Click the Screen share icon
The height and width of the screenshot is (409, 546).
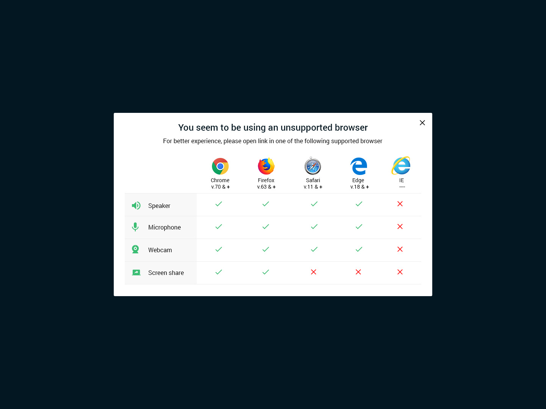(x=136, y=272)
